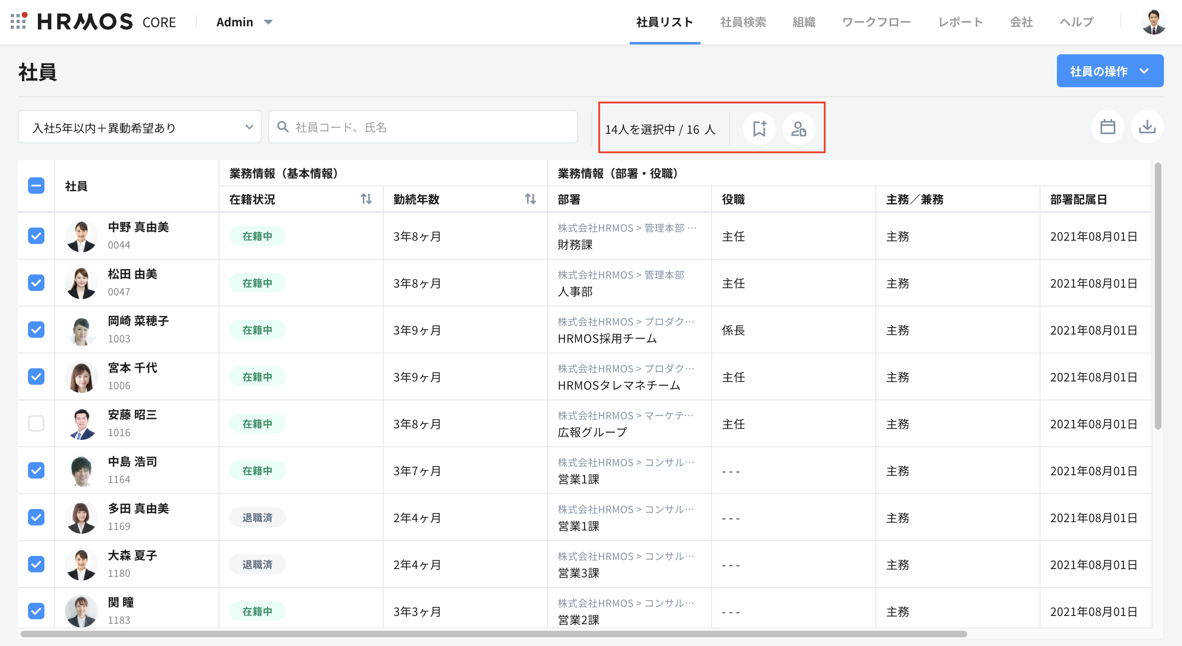1182x646 pixels.
Task: Sort by 勤続年数 column arrows
Action: [x=530, y=199]
